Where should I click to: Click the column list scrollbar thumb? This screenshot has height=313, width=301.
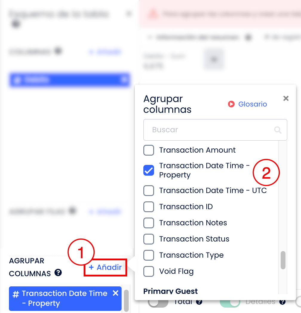tap(283, 260)
